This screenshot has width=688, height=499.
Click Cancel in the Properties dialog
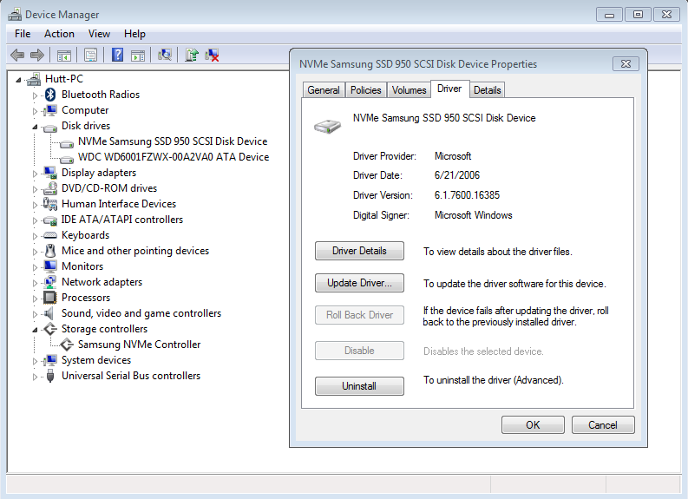pyautogui.click(x=603, y=425)
